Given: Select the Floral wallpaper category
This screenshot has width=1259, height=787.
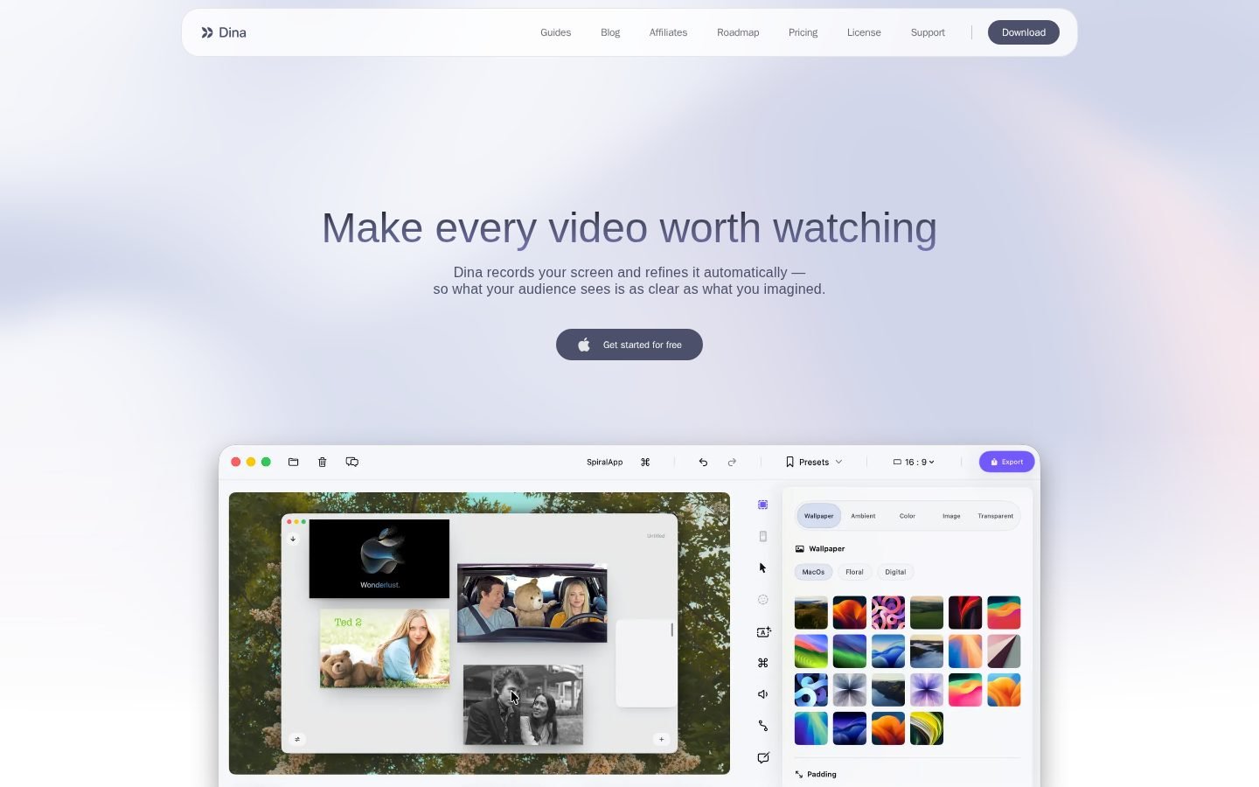Looking at the screenshot, I should click(854, 572).
